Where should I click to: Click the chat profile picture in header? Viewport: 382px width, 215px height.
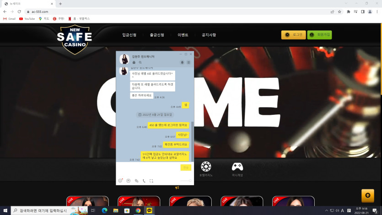[x=124, y=59]
